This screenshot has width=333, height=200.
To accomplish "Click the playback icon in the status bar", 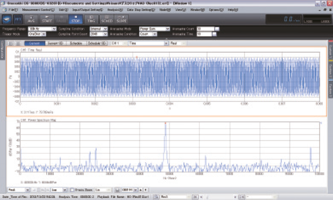I will click(x=156, y=197).
